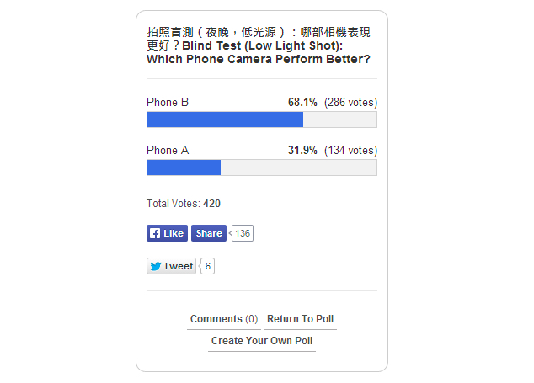Click the blue filled Phone B result bar
Screen dimensions: 534x383
(x=225, y=120)
